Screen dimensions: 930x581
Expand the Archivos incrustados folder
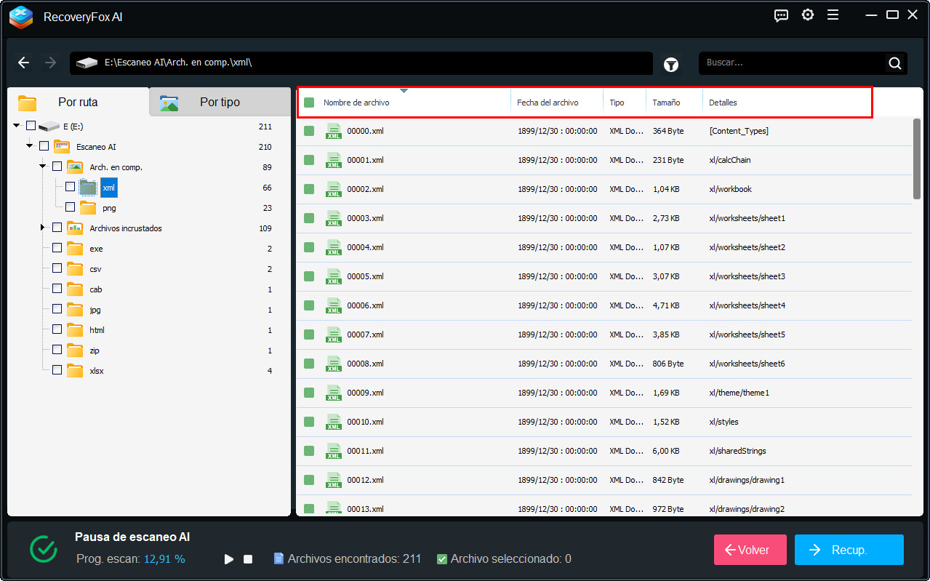tap(43, 228)
